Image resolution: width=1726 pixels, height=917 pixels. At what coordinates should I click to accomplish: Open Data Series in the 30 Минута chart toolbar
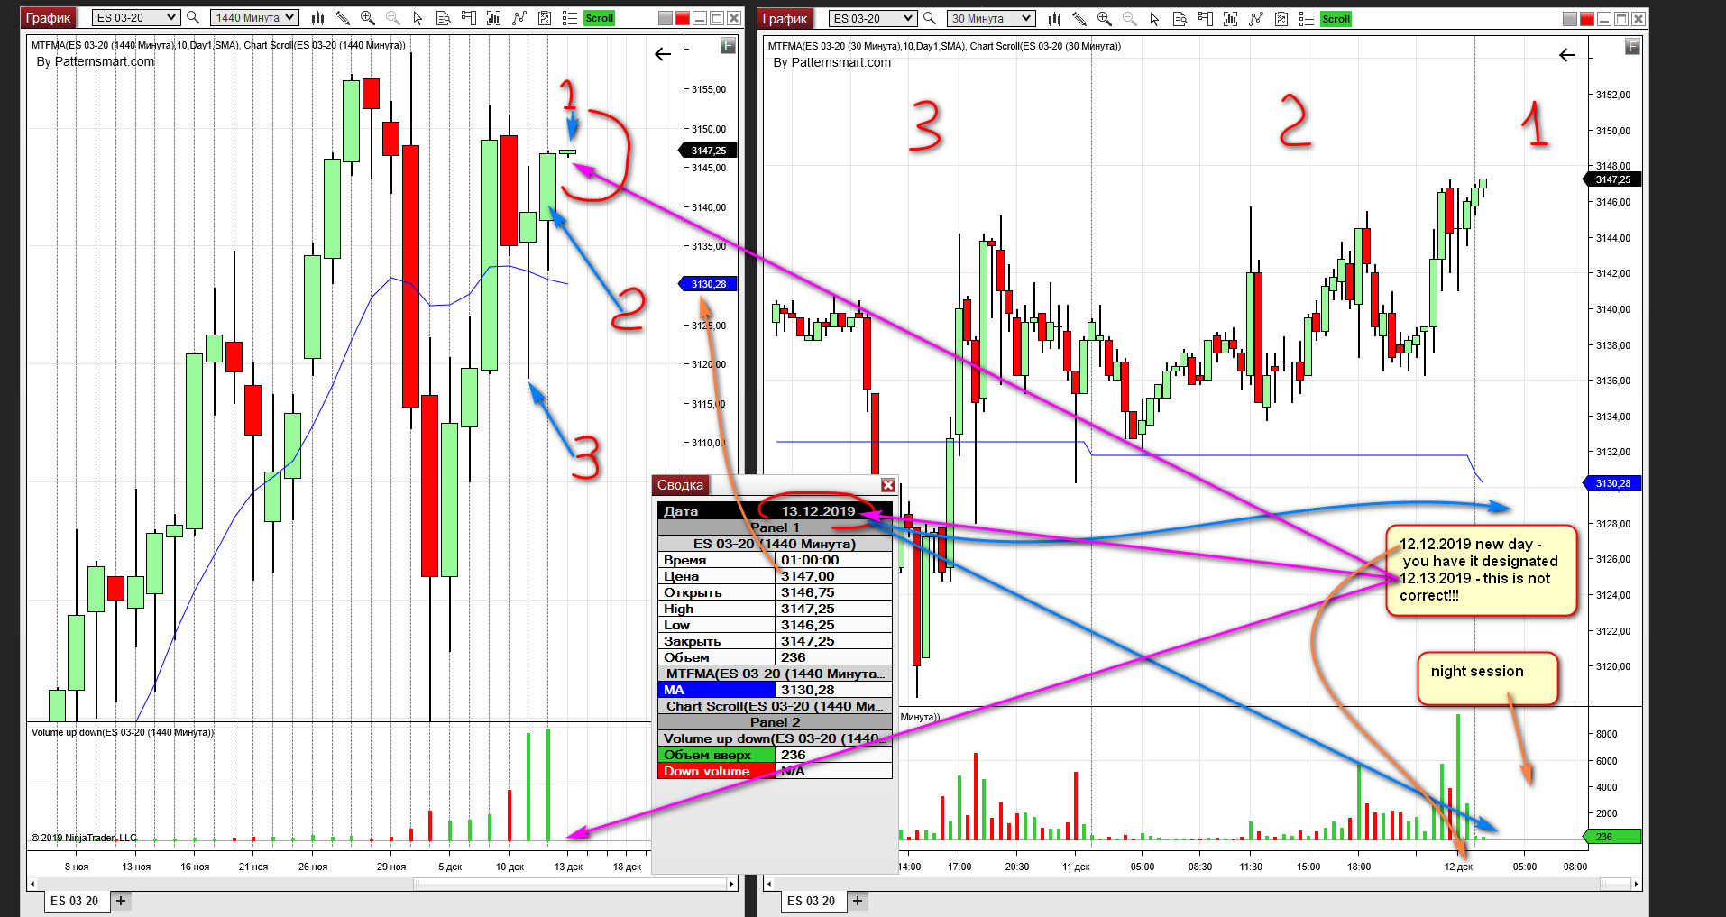[x=1230, y=18]
